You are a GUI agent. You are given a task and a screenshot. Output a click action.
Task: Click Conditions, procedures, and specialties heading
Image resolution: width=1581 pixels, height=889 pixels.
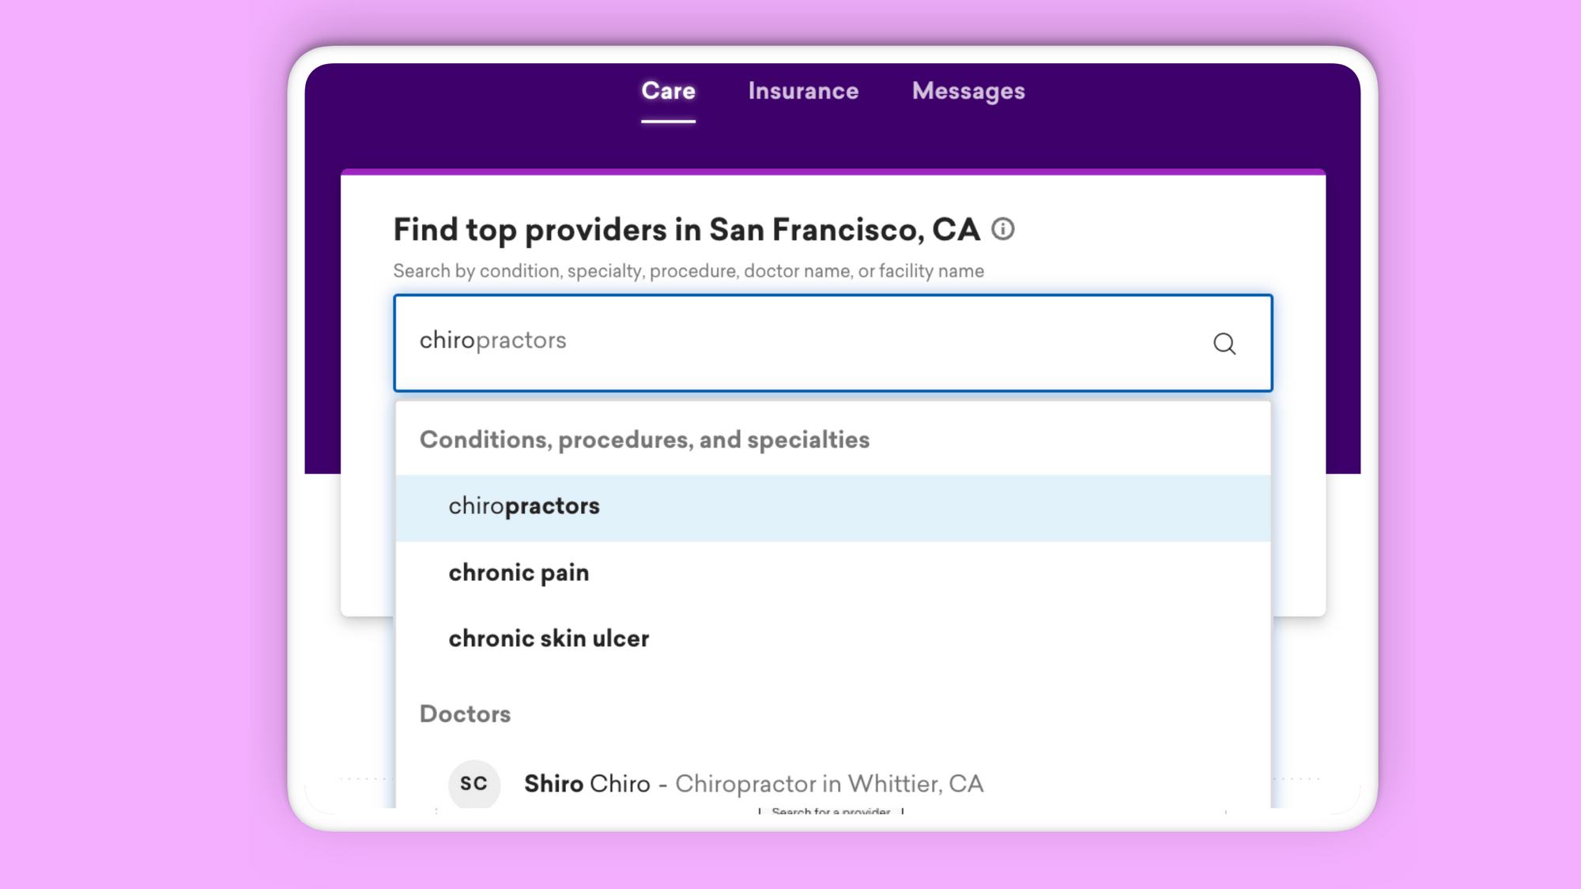point(644,440)
